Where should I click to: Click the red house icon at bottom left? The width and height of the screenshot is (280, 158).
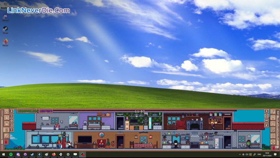[6, 142]
